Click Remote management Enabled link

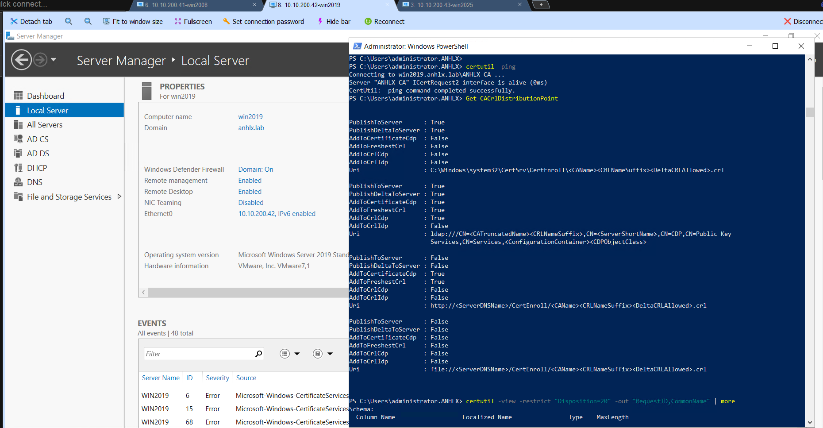(x=250, y=181)
